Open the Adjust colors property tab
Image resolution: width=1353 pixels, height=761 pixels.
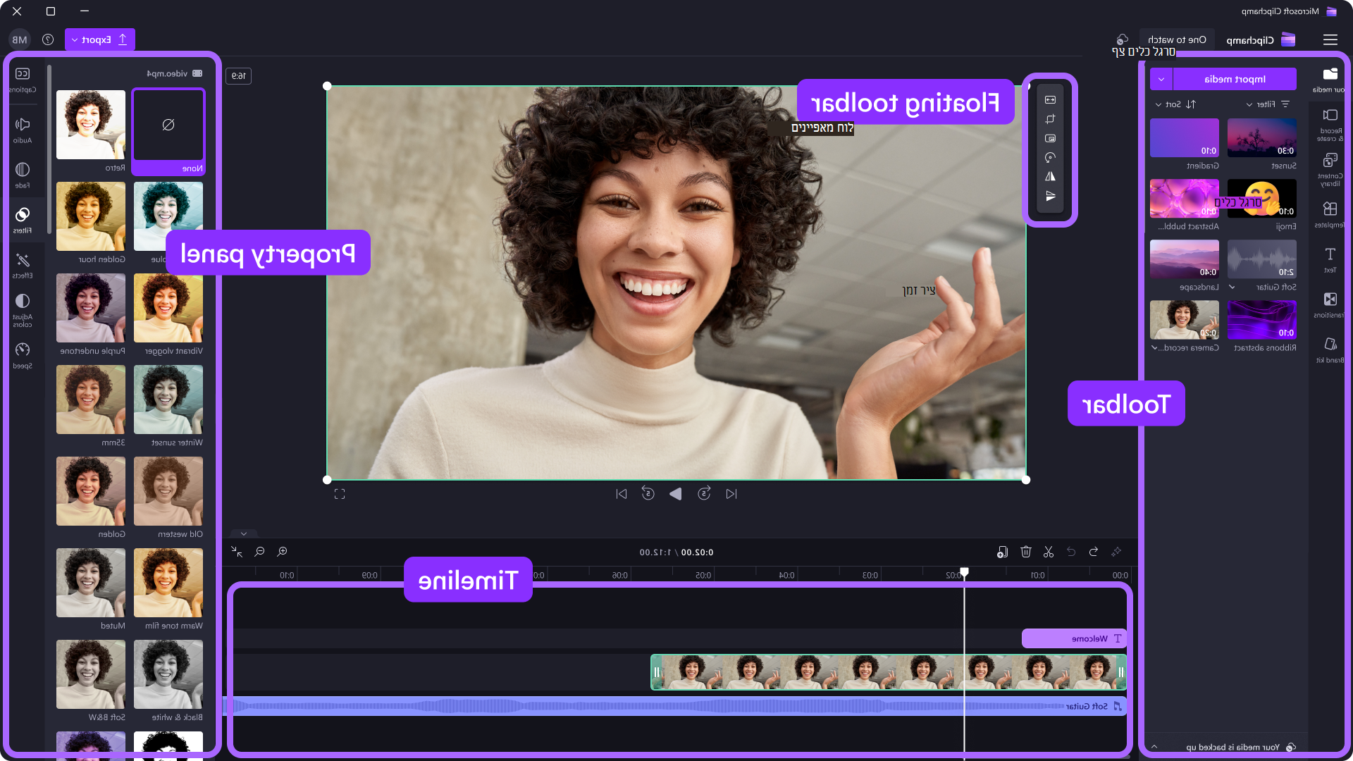[x=23, y=310]
